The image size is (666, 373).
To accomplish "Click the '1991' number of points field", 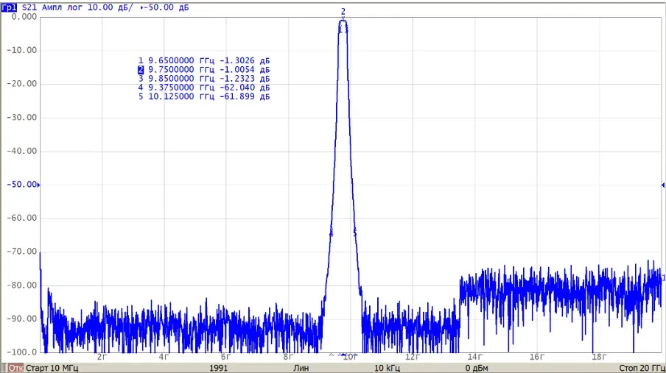I will coord(218,368).
